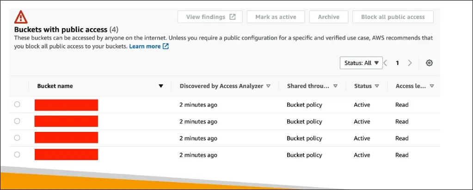Open table preferences gear icon
This screenshot has width=473, height=190.
[x=429, y=63]
